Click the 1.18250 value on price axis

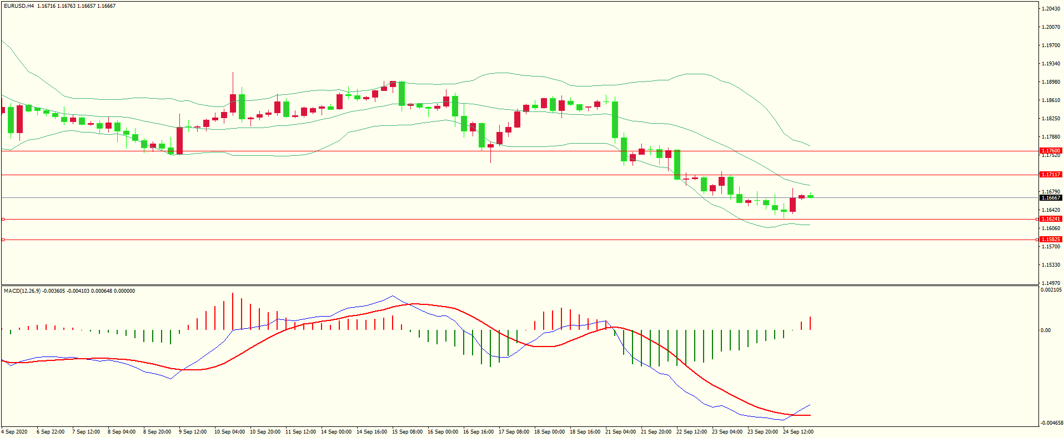pos(1051,119)
